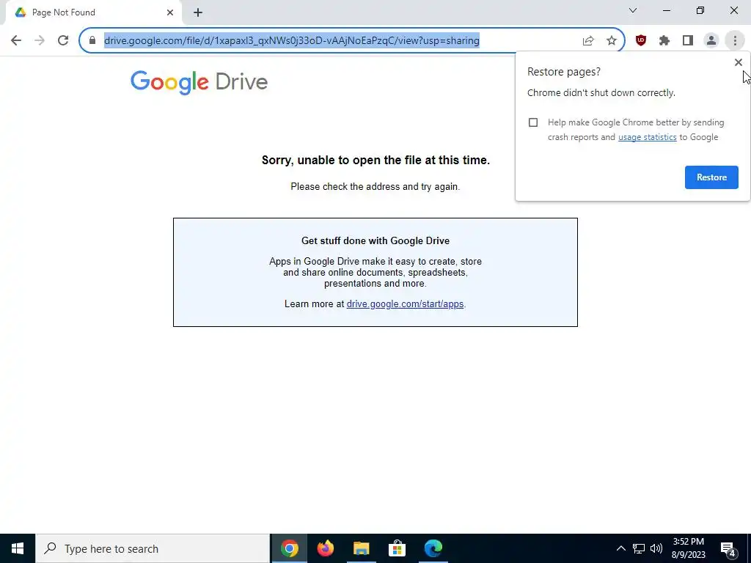Toggle the Chrome side panel
This screenshot has height=563, width=751.
(688, 41)
